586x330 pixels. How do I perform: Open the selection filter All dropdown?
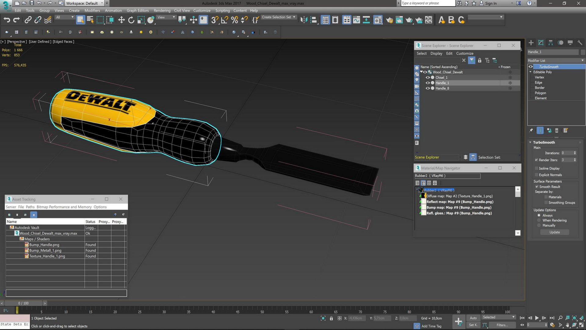65,17
